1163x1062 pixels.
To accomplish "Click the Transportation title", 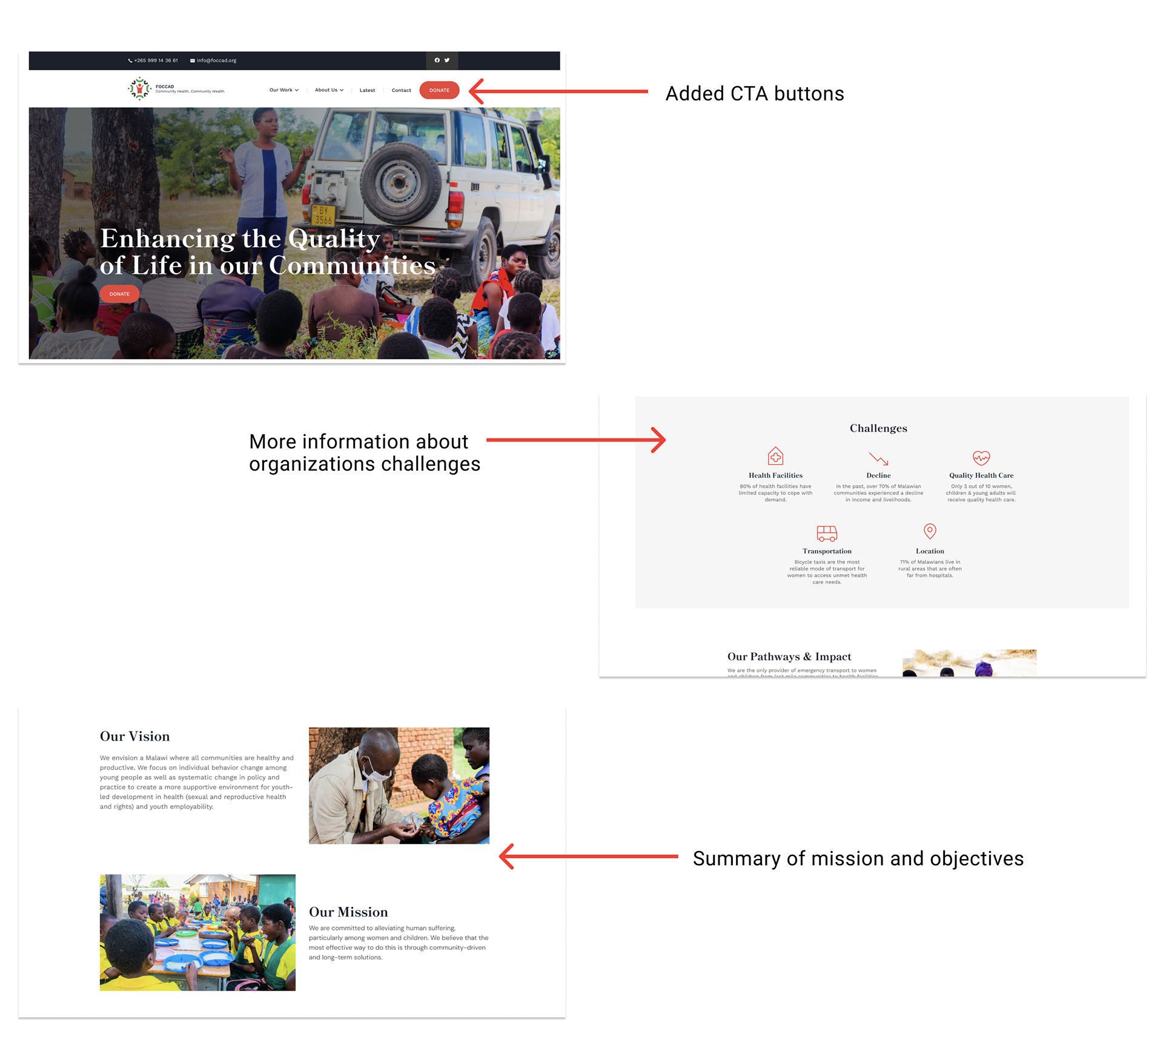I will point(827,551).
